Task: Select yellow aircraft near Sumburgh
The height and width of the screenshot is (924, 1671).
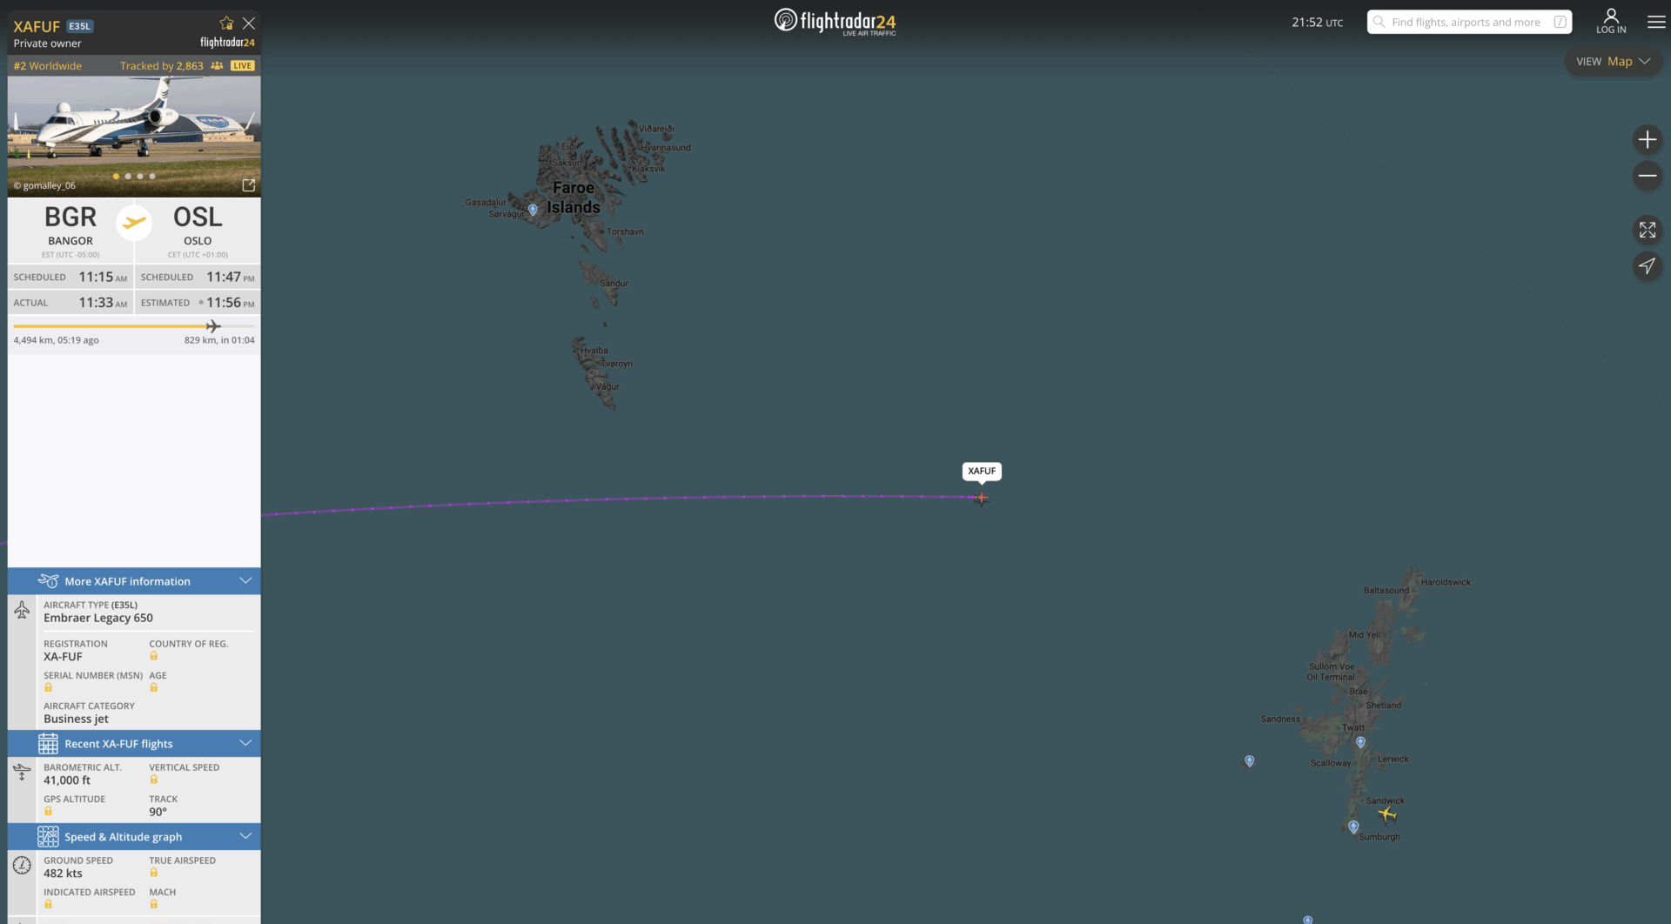Action: [1387, 814]
